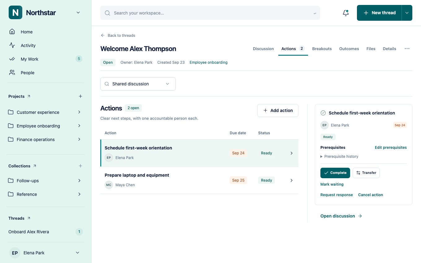Click the Activity pulse icon

(x=12, y=45)
